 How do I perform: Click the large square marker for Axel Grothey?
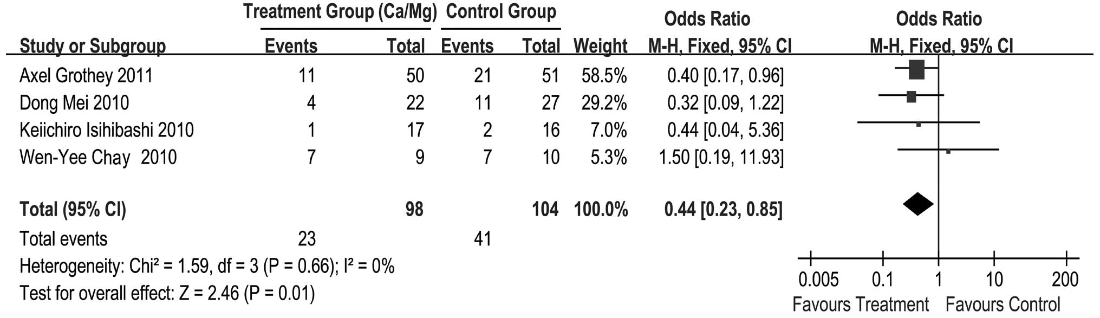tap(916, 69)
